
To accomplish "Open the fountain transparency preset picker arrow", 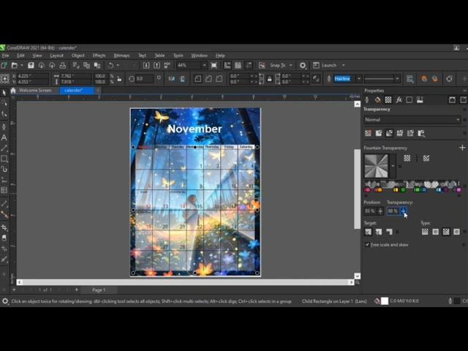I will 393,166.
